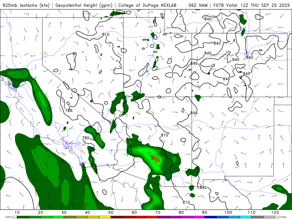292x219 pixels.
Task: Pick the bright red 65-70 kt color bar segment
Action: (x=152, y=217)
